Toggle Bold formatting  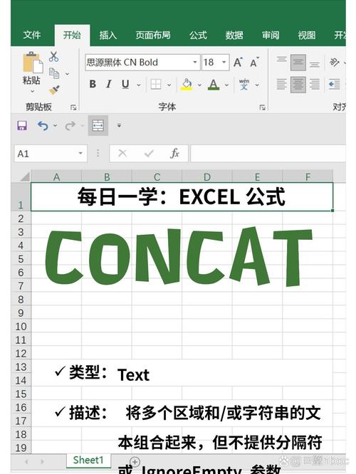[93, 85]
